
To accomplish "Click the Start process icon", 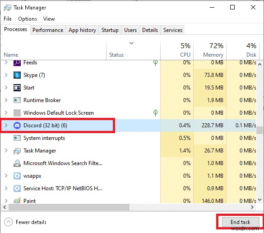I will 17,88.
